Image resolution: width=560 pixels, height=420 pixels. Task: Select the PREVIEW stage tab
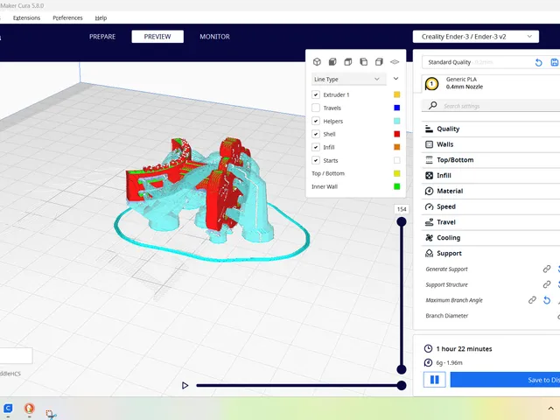[157, 37]
